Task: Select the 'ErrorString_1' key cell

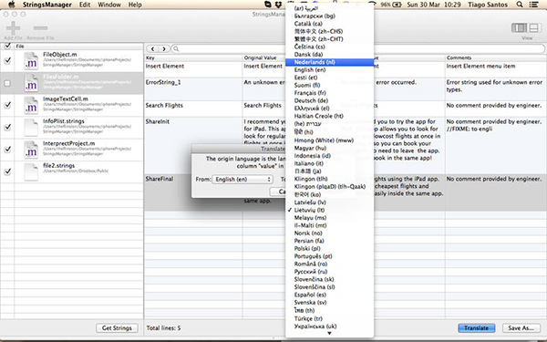Action: pyautogui.click(x=193, y=89)
